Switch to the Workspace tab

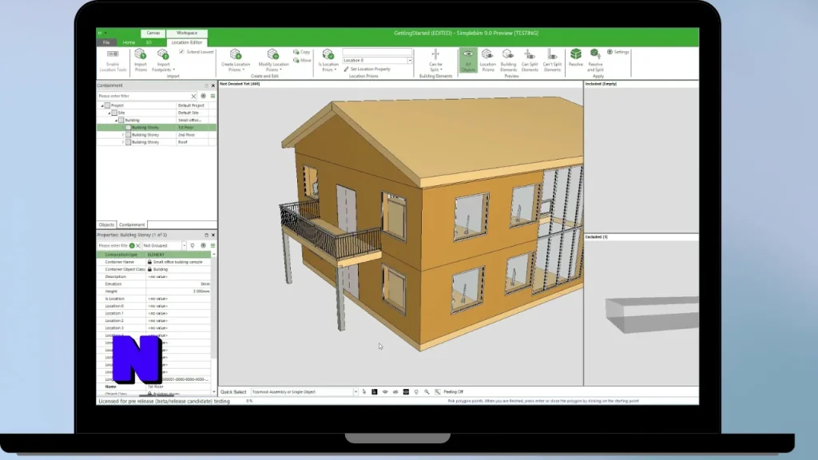click(187, 33)
